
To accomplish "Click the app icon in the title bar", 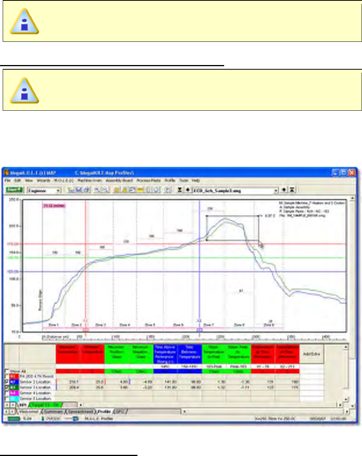I will [7, 173].
